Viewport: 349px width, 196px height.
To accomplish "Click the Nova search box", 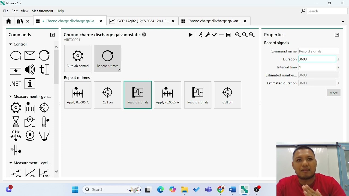I will [x=327, y=11].
